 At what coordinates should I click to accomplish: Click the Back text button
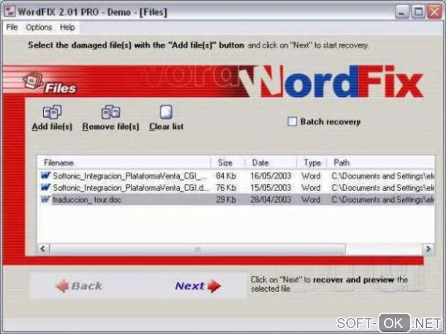pyautogui.click(x=87, y=286)
